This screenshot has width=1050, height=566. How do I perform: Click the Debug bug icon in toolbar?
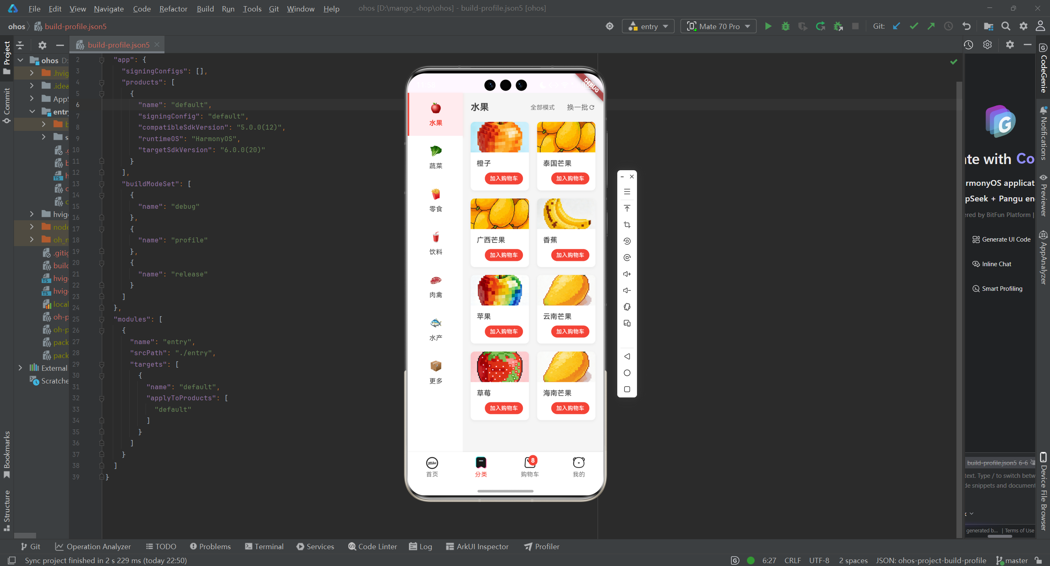point(785,26)
